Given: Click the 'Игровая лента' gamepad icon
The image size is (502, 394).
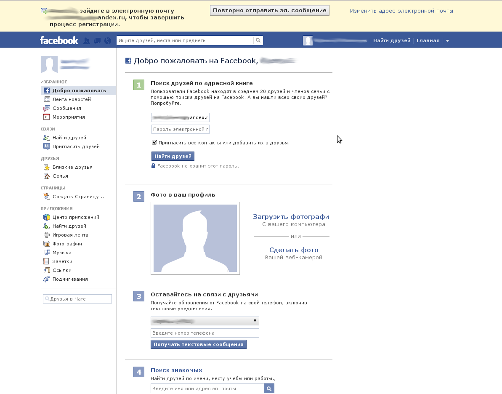Looking at the screenshot, I should point(47,235).
